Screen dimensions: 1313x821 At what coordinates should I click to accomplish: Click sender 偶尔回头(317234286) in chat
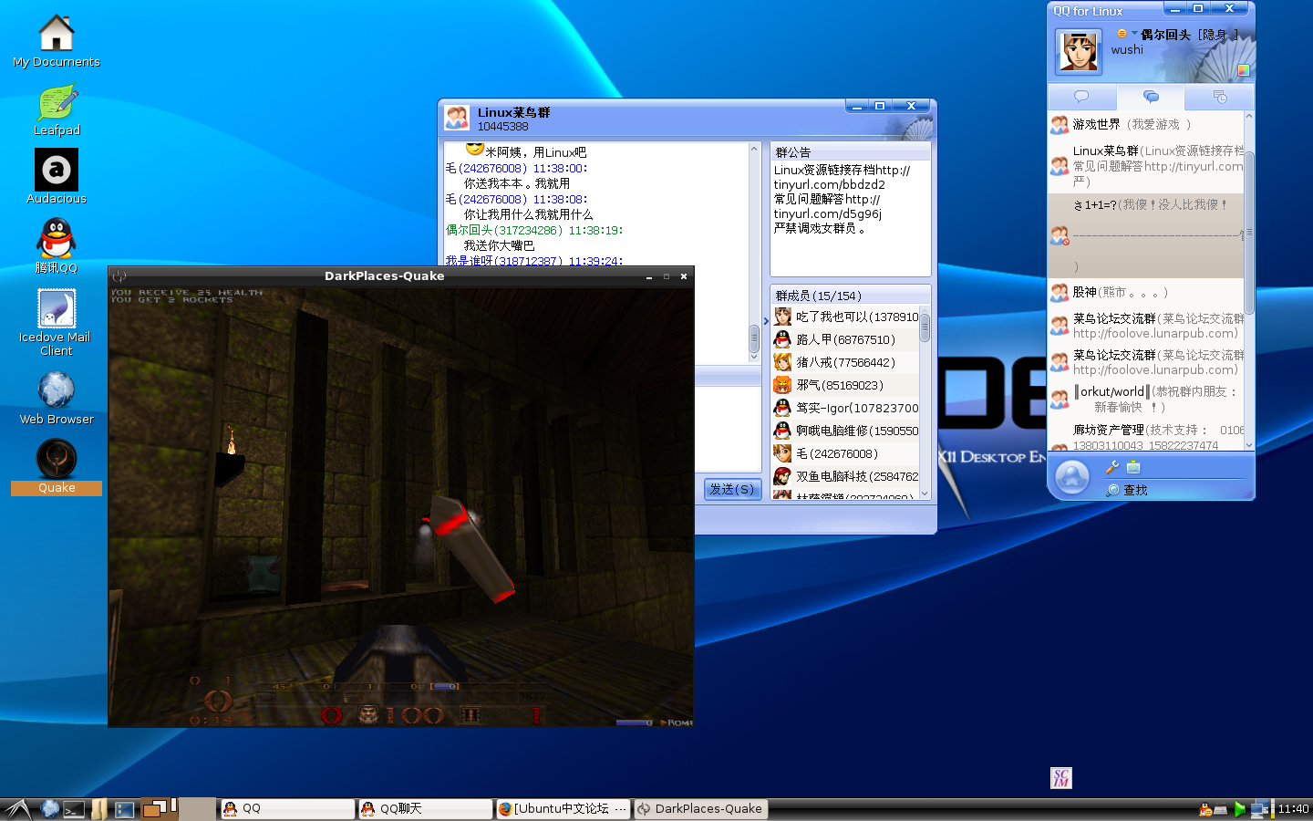click(x=534, y=230)
